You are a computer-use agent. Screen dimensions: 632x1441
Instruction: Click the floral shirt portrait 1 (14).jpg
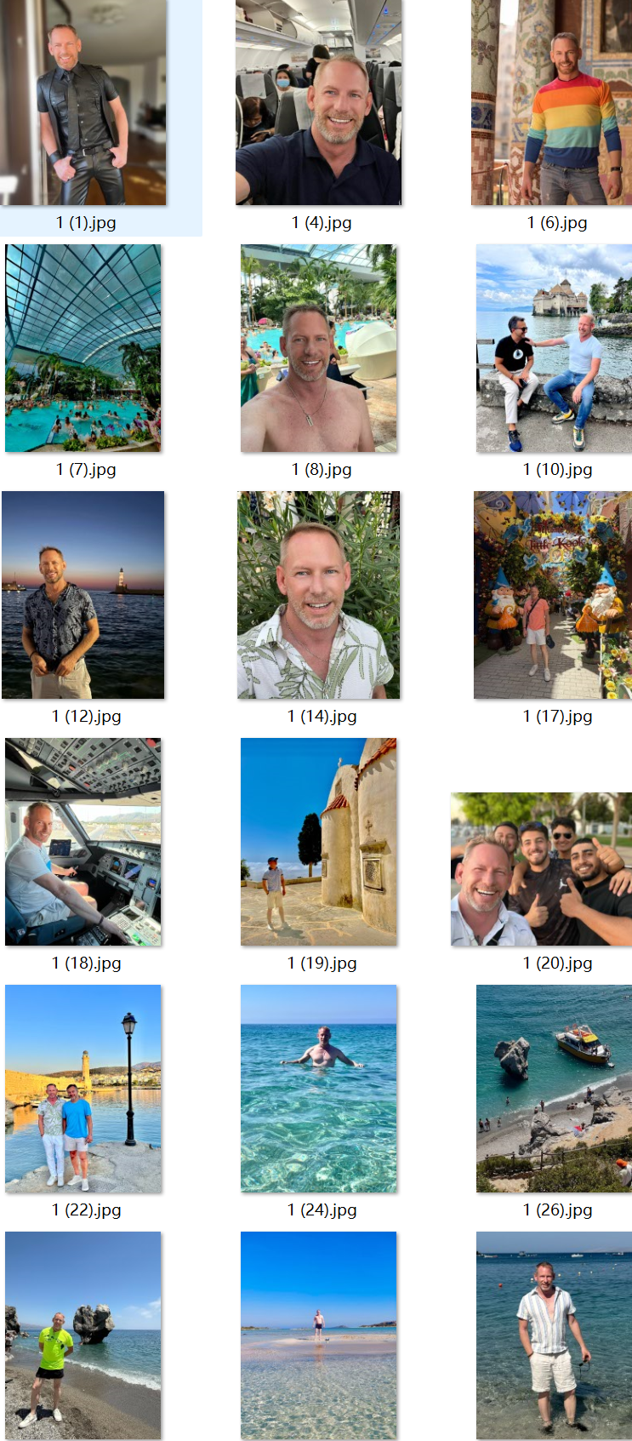coord(318,595)
